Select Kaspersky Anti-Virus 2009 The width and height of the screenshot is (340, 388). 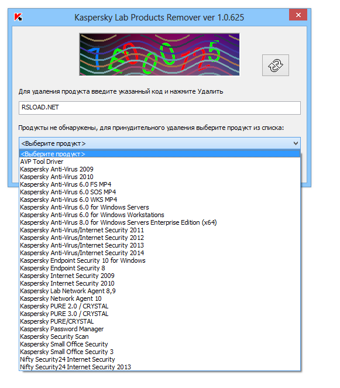point(160,169)
